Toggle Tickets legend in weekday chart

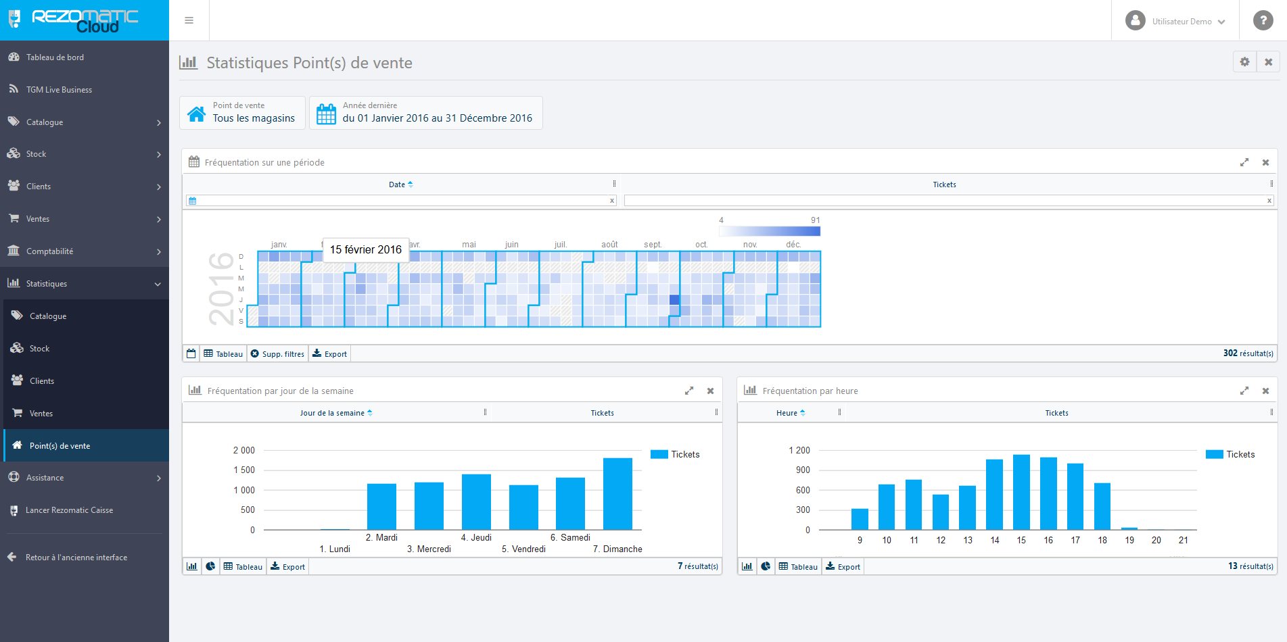point(675,454)
